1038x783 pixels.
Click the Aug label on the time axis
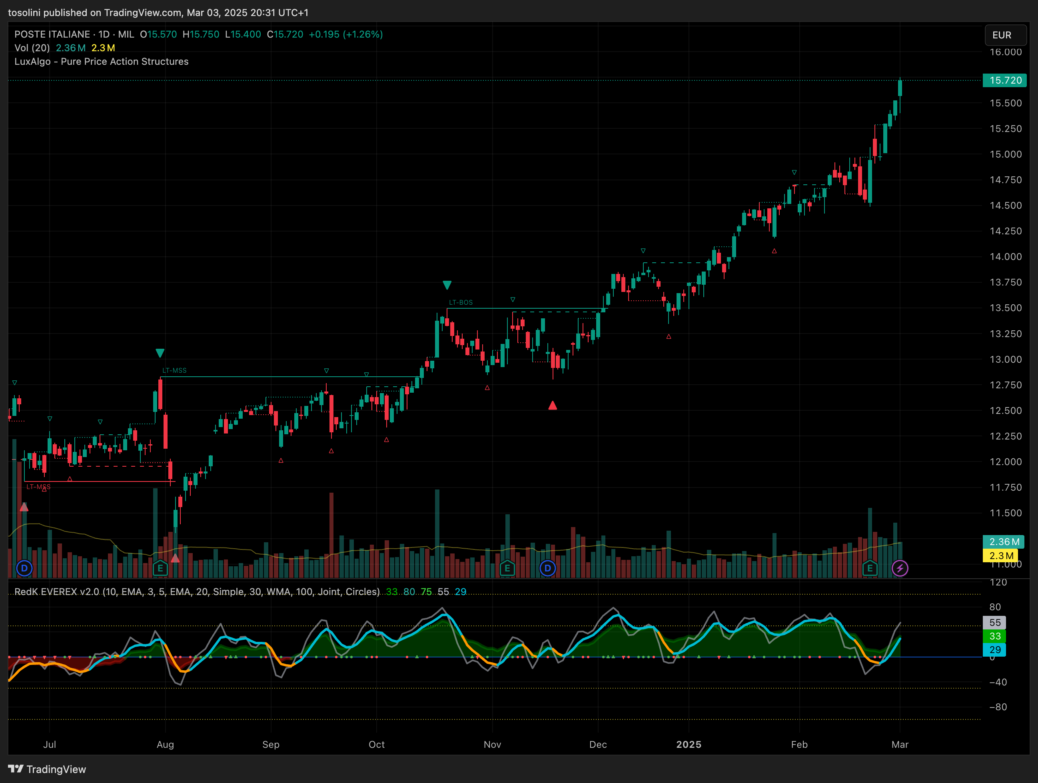165,745
